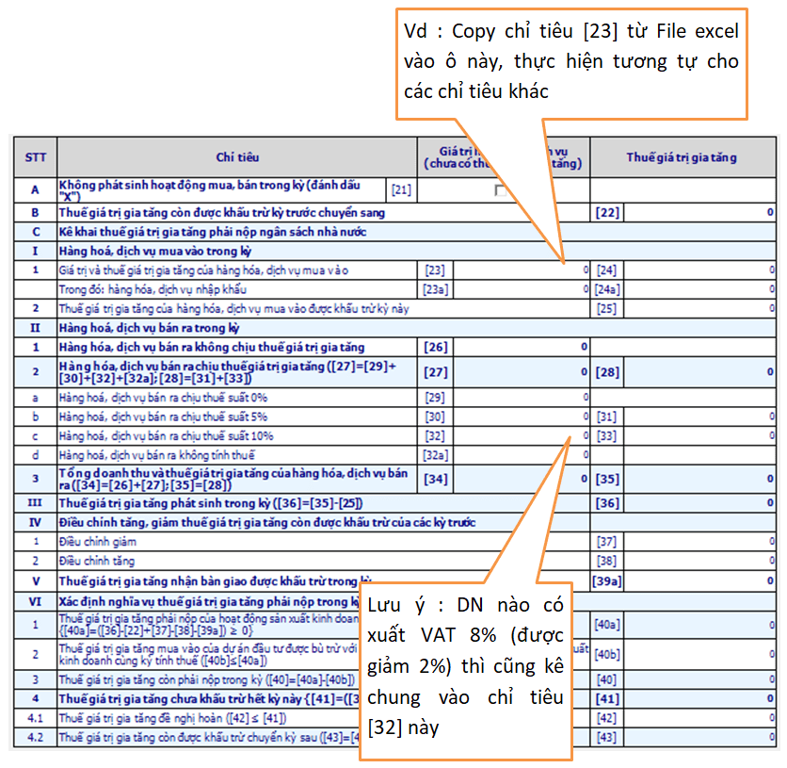Select the value field for indicator [40b]
Image resolution: width=787 pixels, height=768 pixels.
(699, 653)
